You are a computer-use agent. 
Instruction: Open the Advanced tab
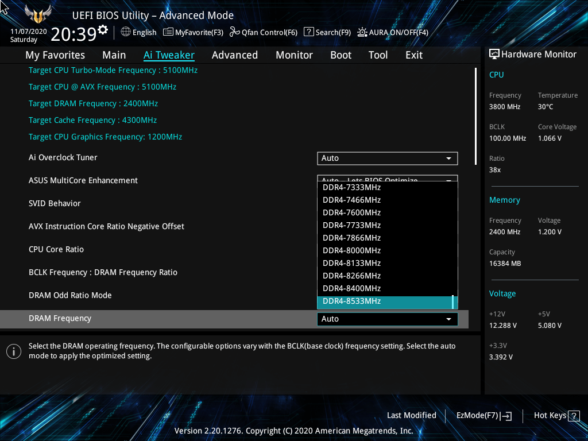(235, 55)
